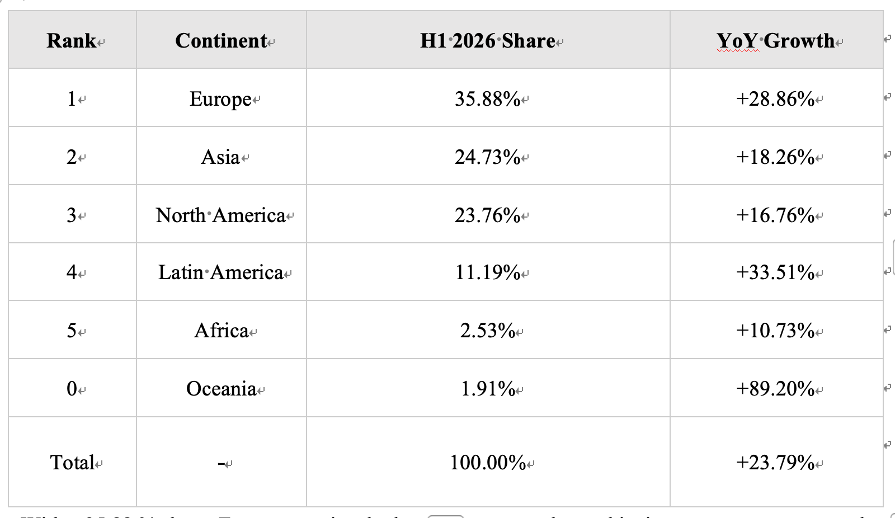Click the 11.19% share cell
The image size is (895, 518).
tap(488, 273)
